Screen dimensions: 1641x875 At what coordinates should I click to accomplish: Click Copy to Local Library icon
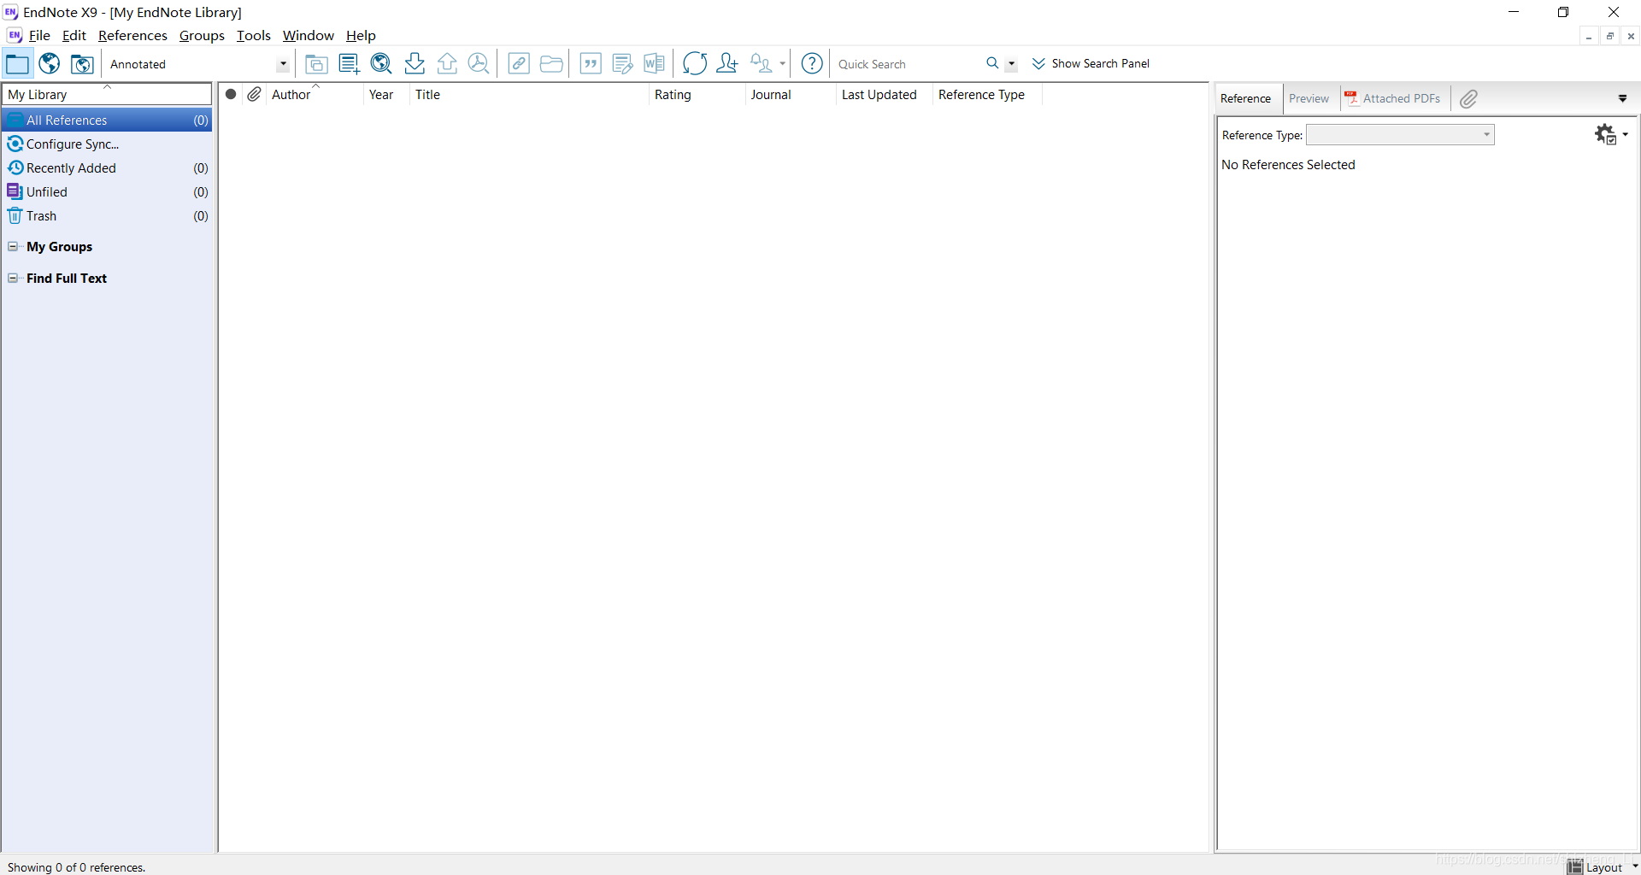(x=316, y=64)
